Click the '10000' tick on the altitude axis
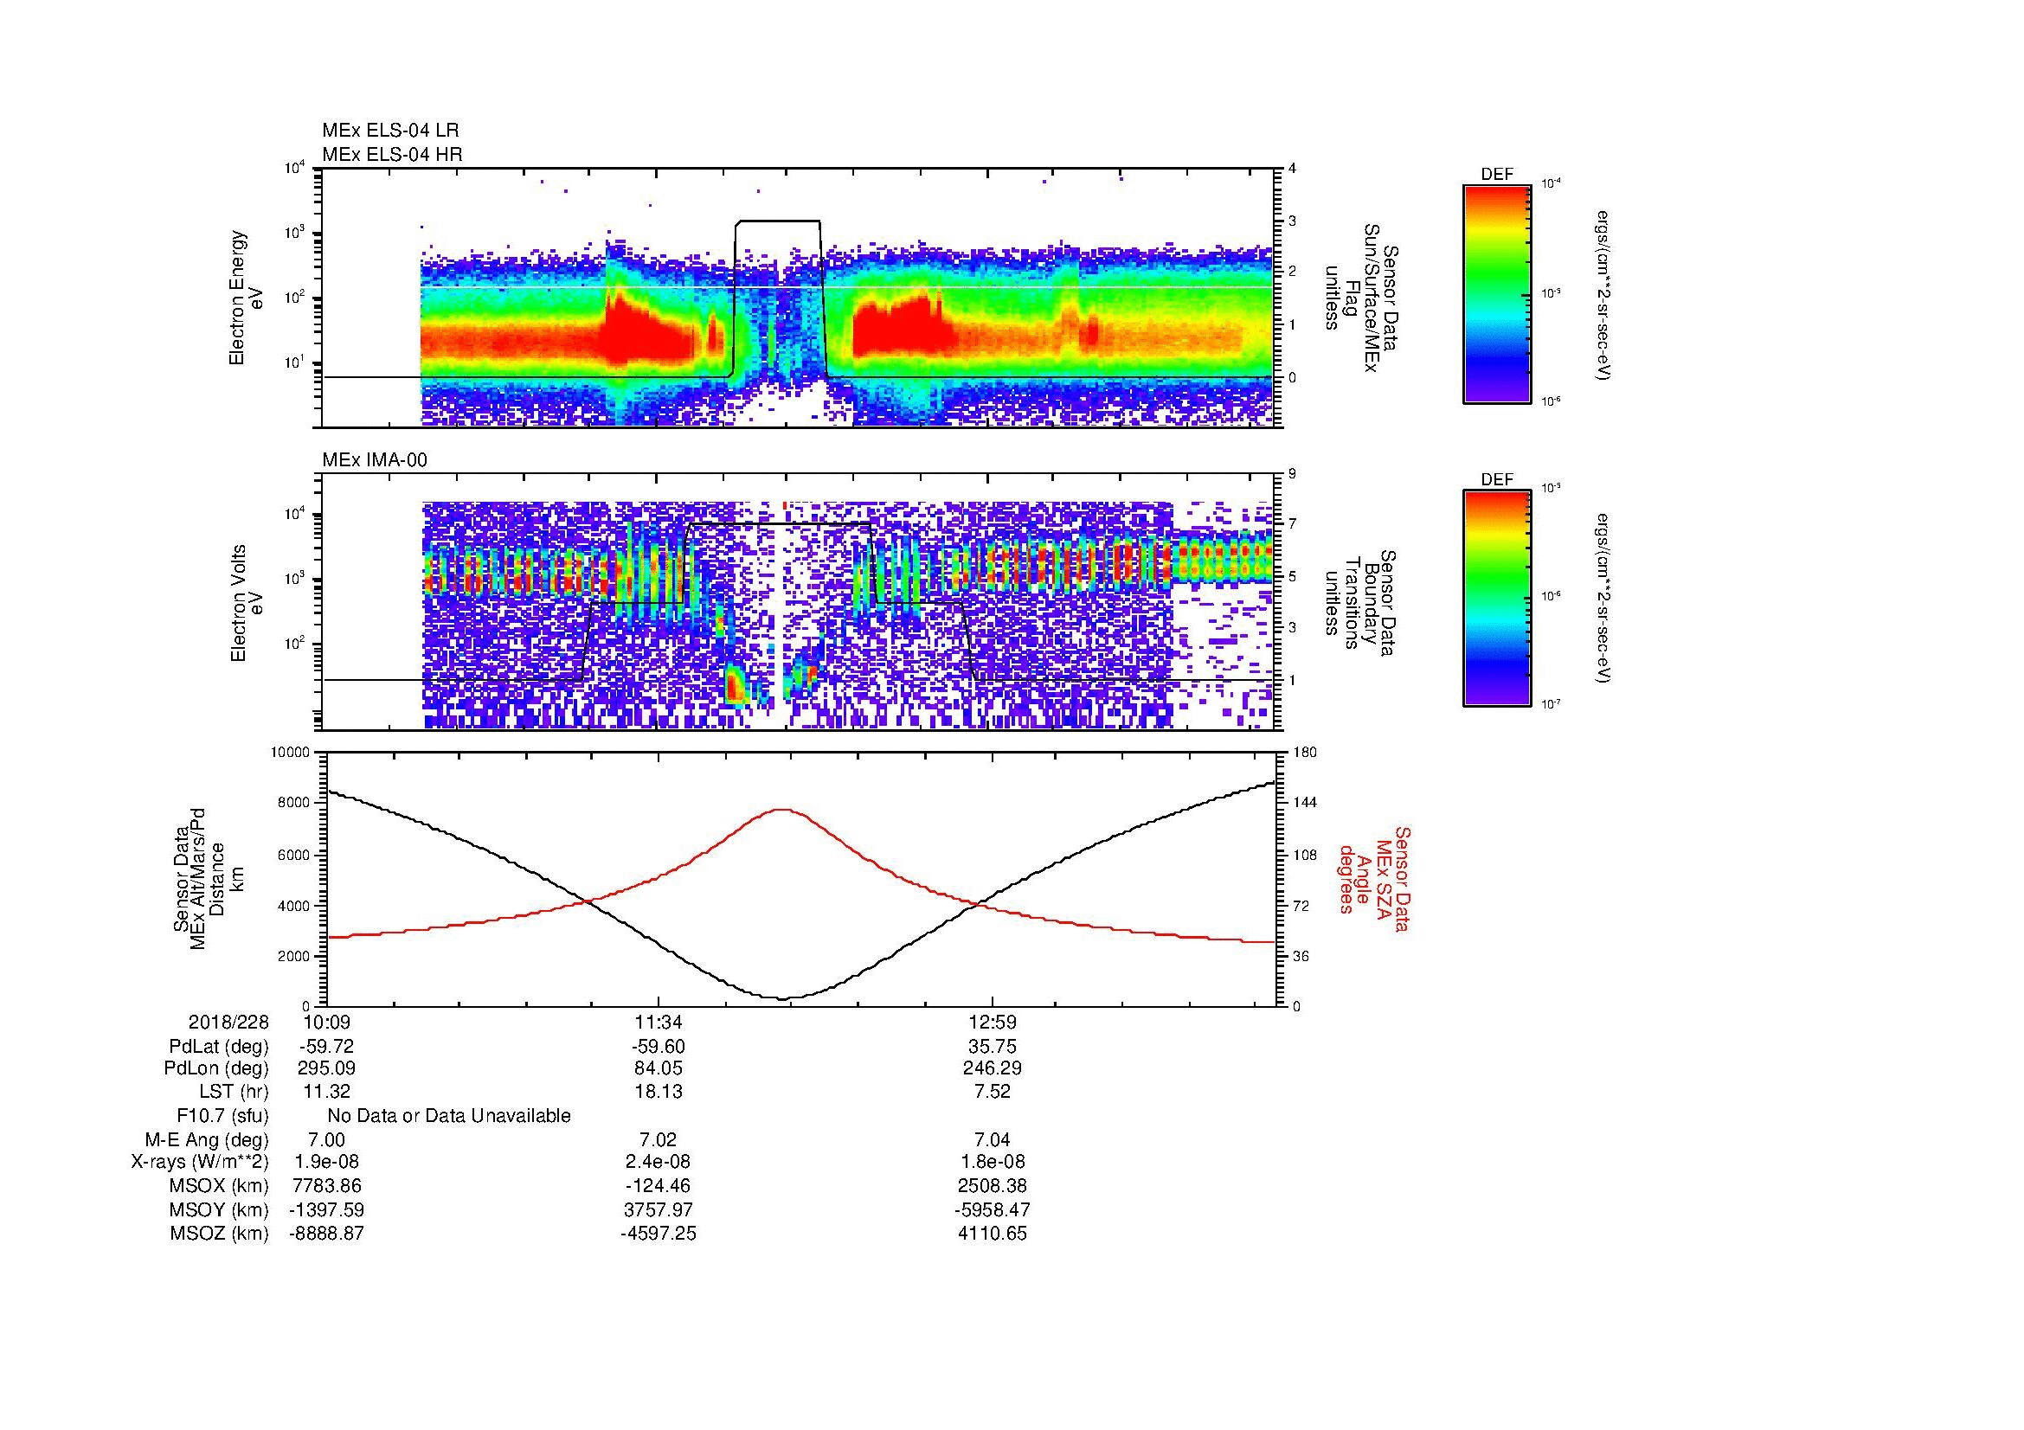 [x=291, y=753]
